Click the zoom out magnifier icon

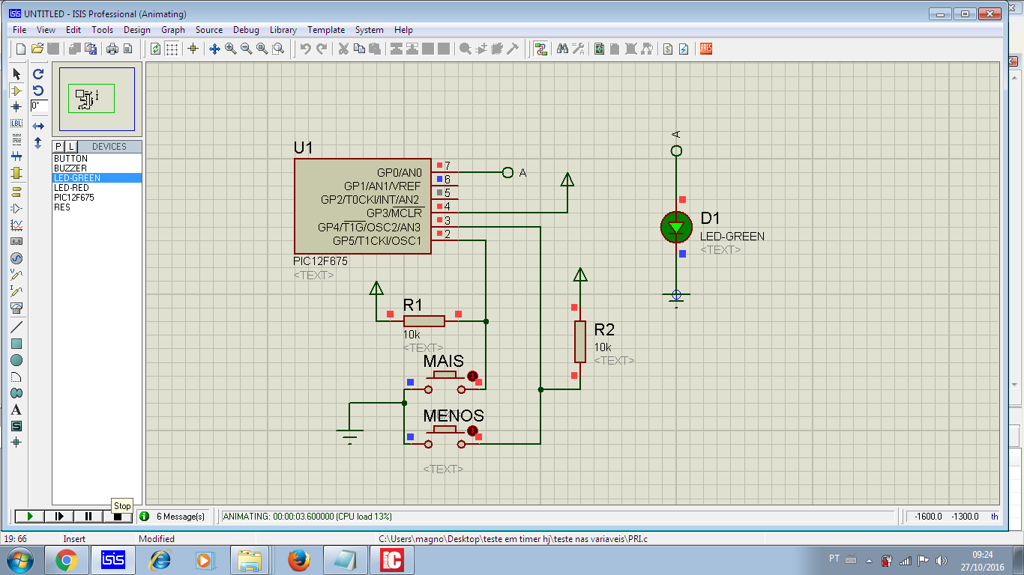click(246, 49)
